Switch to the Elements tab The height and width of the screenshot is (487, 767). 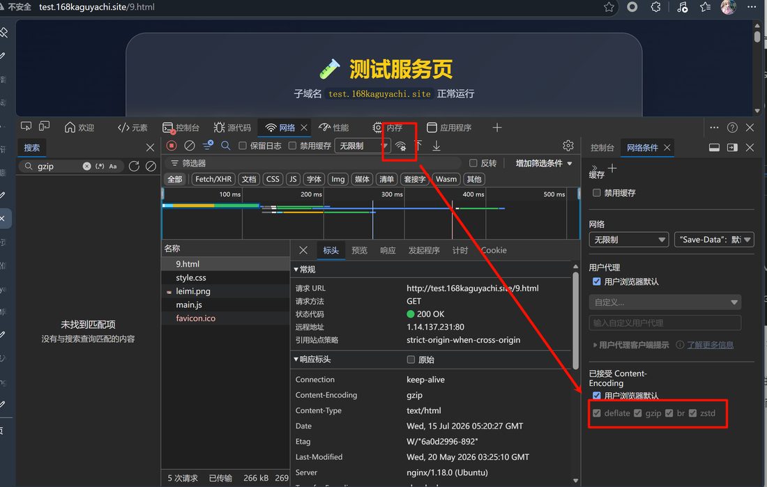[132, 127]
